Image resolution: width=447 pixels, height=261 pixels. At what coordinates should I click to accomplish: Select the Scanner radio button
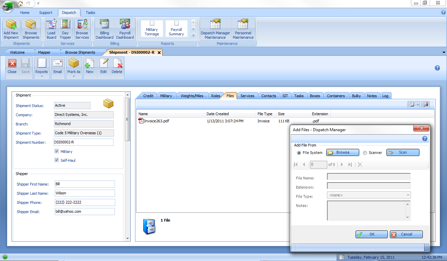tap(365, 153)
